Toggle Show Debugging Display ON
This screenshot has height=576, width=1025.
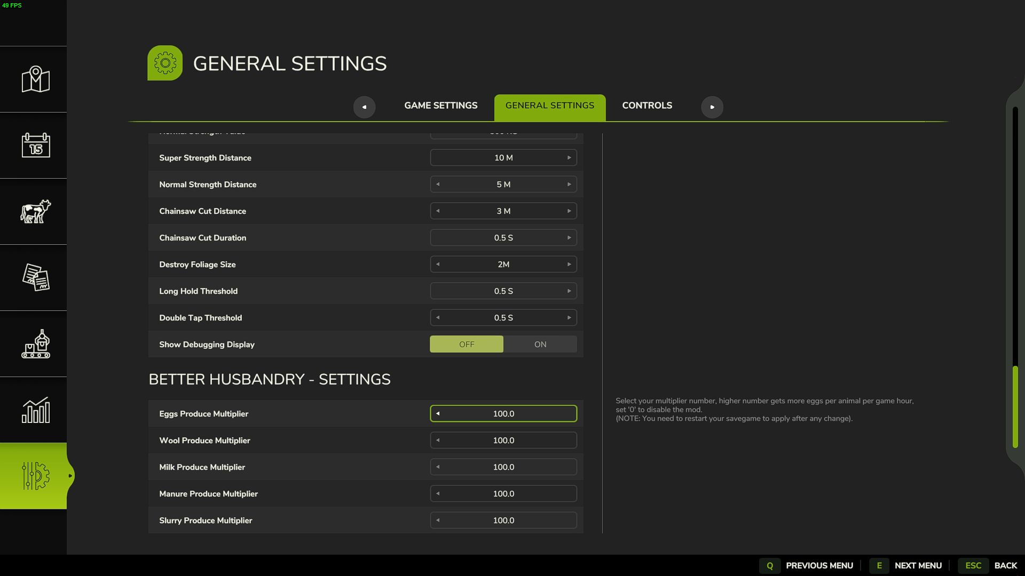click(540, 344)
